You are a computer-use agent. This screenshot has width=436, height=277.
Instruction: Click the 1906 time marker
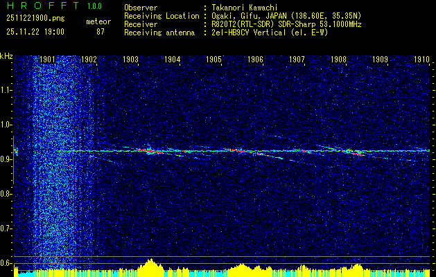tap(255, 59)
